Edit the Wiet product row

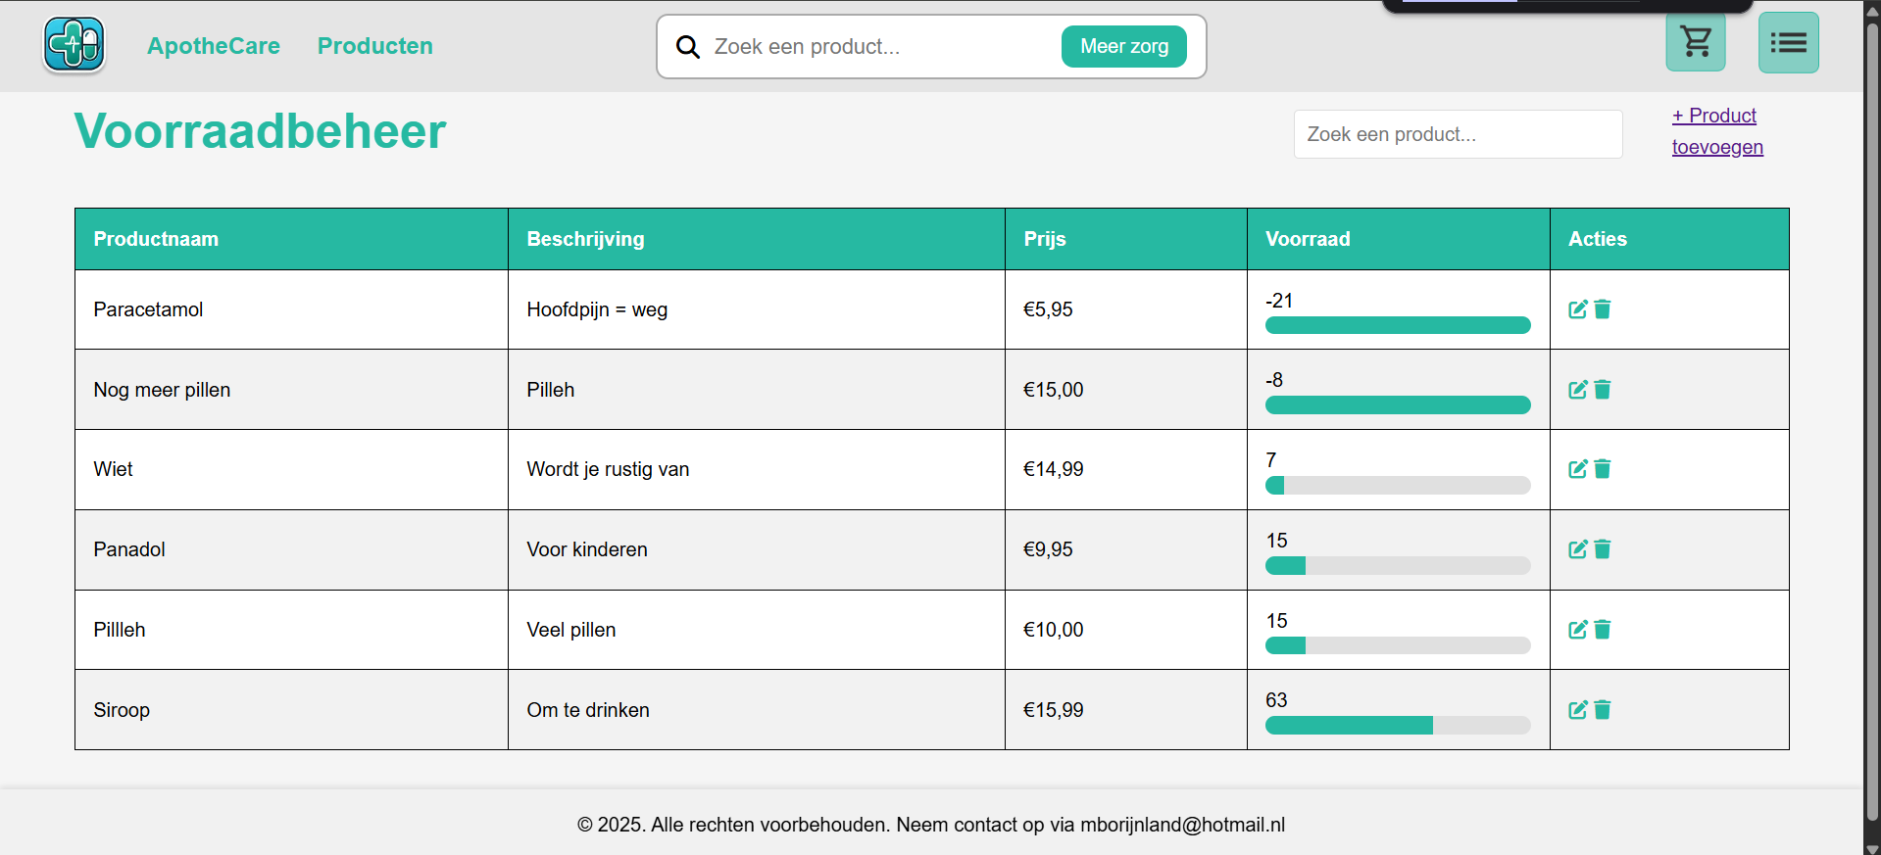pos(1577,469)
